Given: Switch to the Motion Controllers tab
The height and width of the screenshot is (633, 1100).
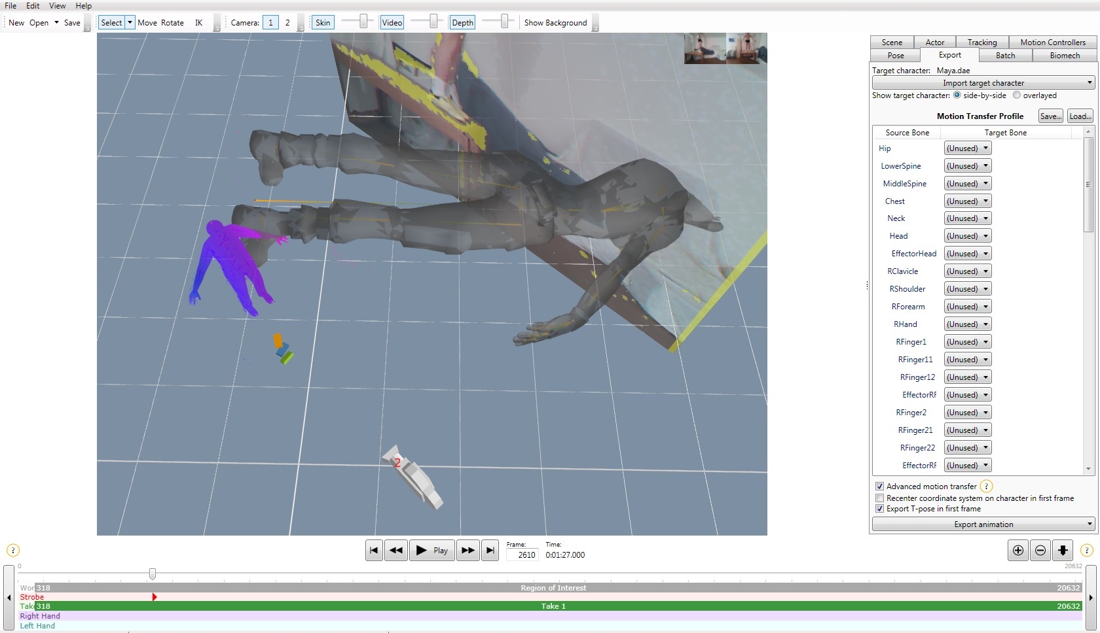Looking at the screenshot, I should [1053, 43].
